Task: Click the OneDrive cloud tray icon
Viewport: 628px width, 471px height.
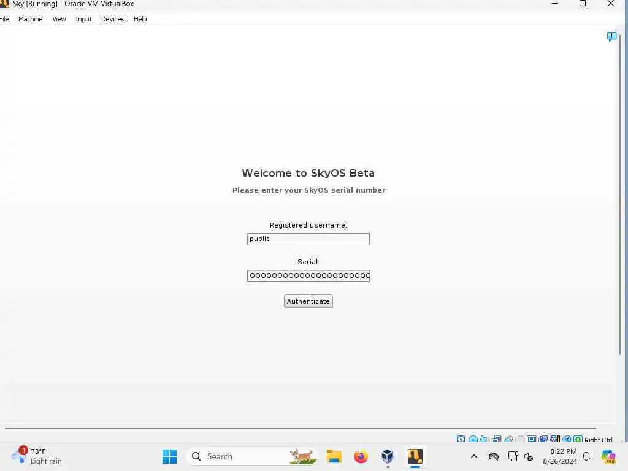Action: click(x=494, y=456)
